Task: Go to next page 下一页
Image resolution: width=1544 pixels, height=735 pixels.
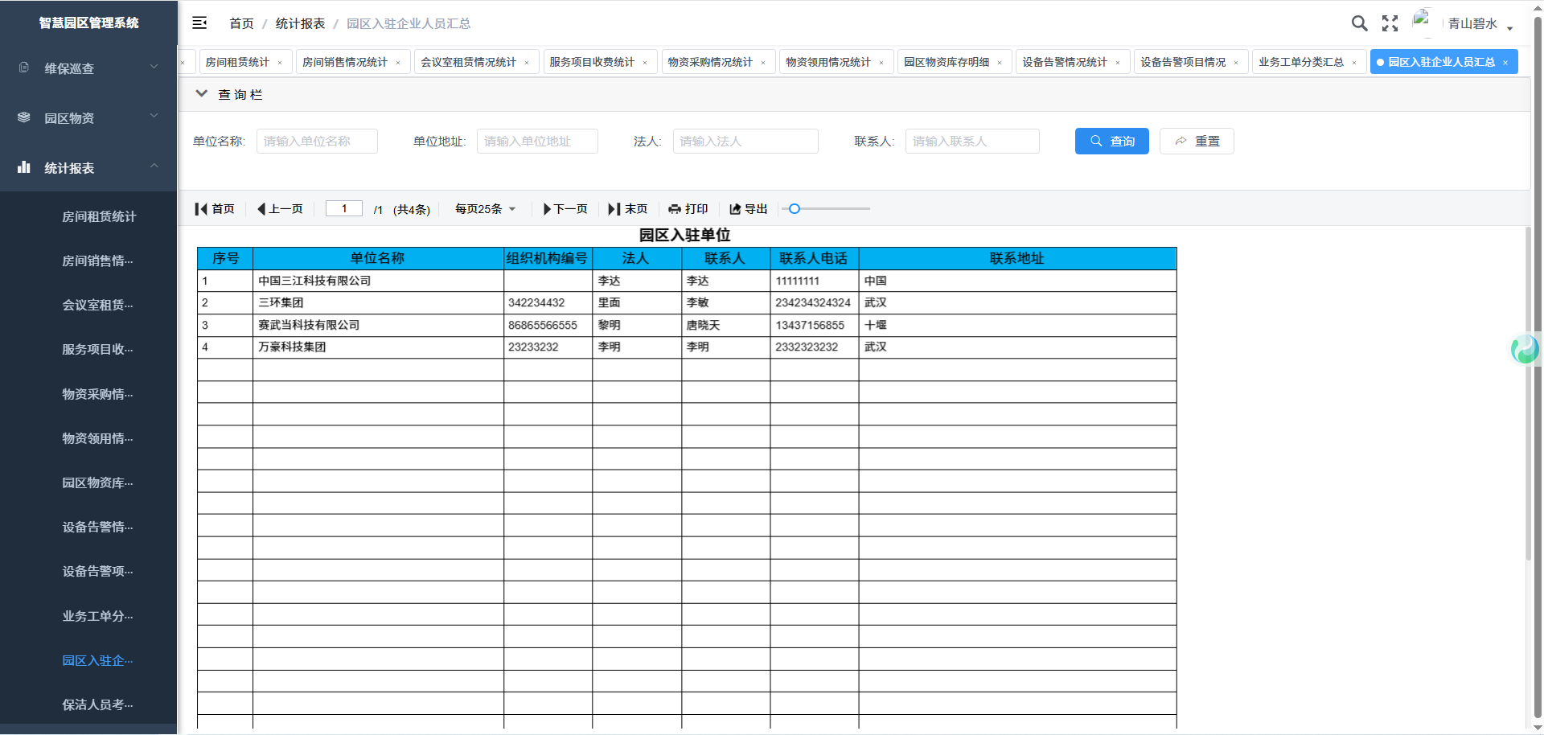Action: (x=565, y=209)
